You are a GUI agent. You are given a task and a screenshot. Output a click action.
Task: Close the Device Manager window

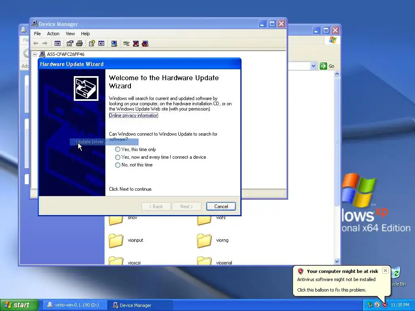point(281,24)
